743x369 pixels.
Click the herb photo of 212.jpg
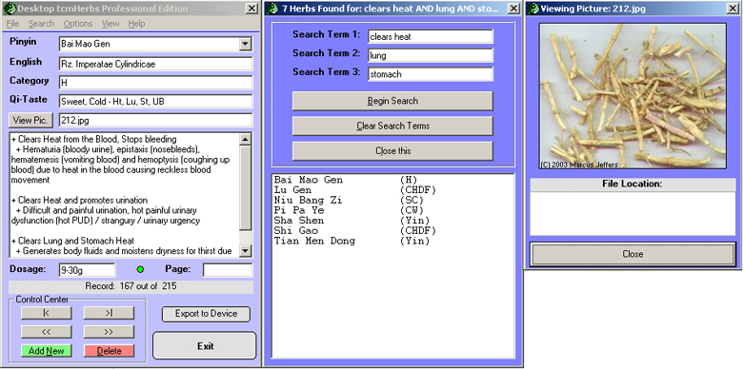click(x=633, y=96)
